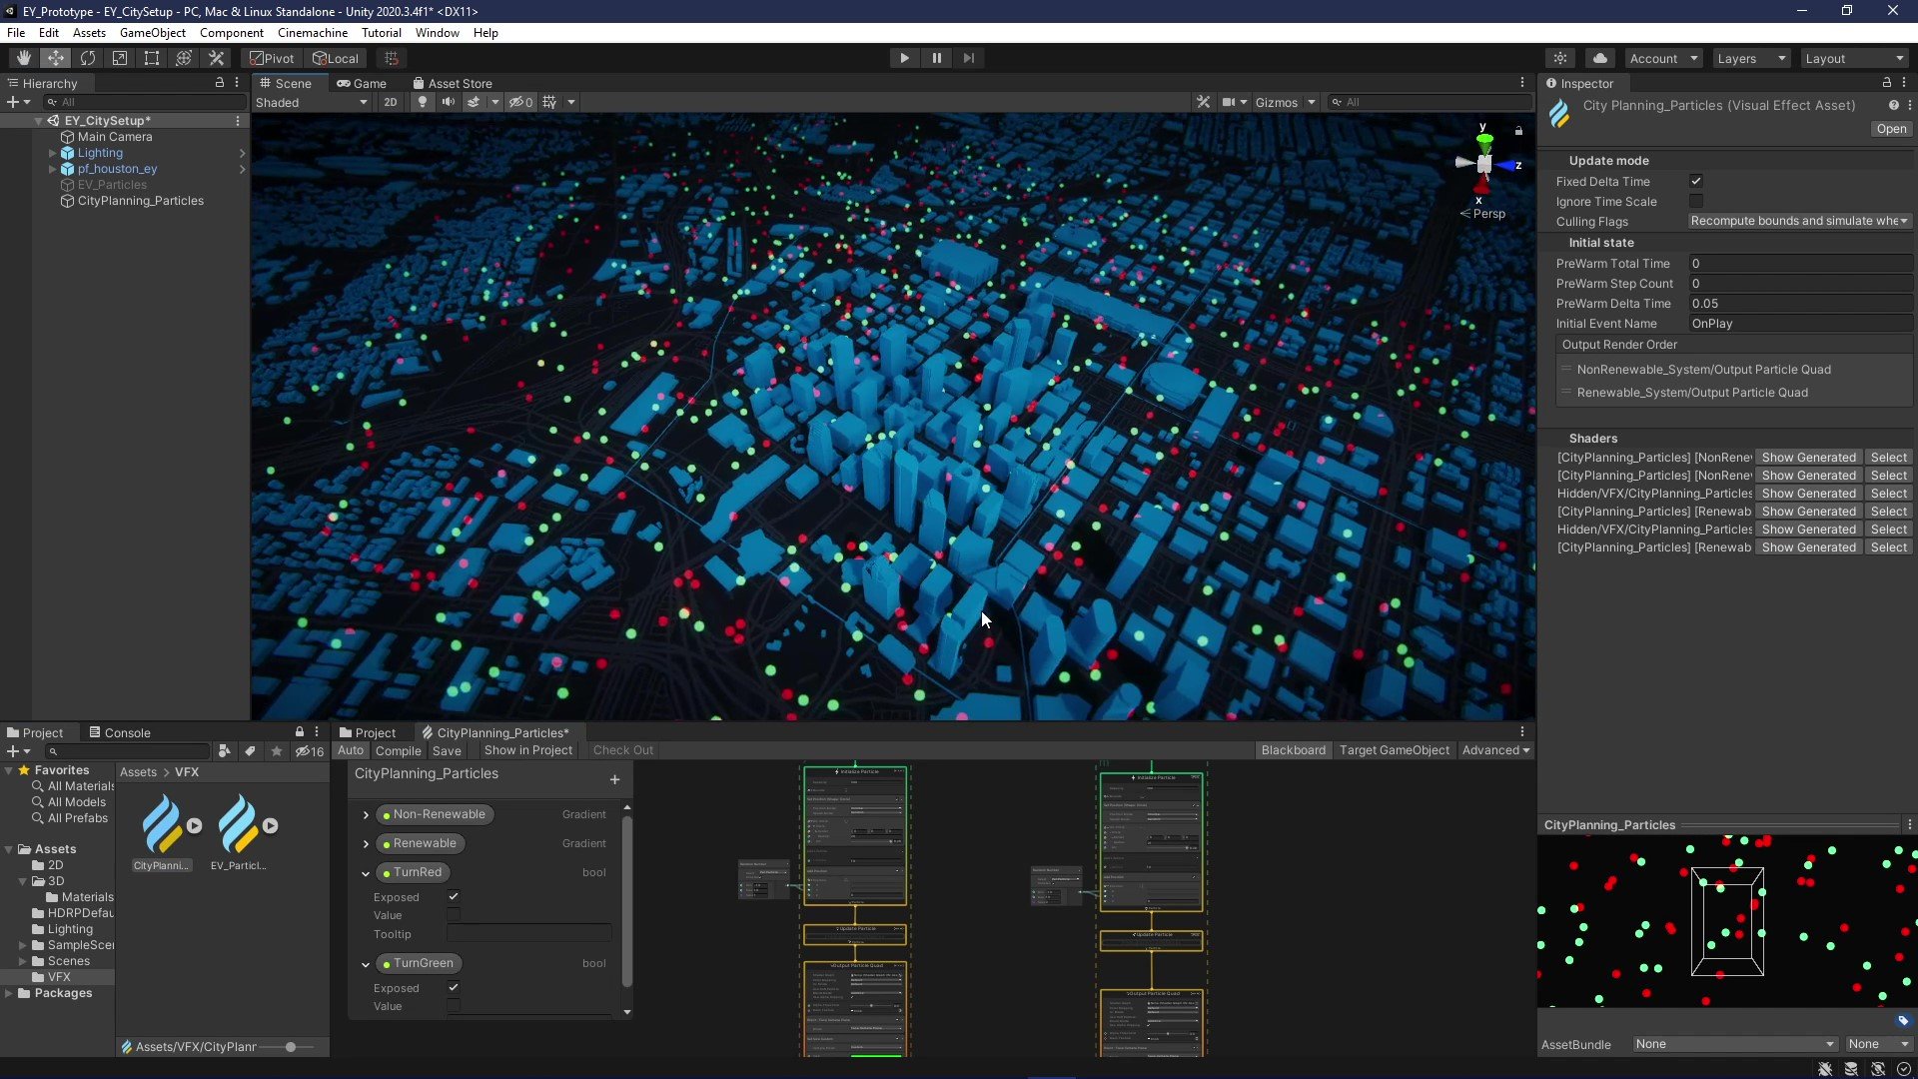Screen dimensions: 1918x1079
Task: Click the Compile button
Action: (398, 750)
